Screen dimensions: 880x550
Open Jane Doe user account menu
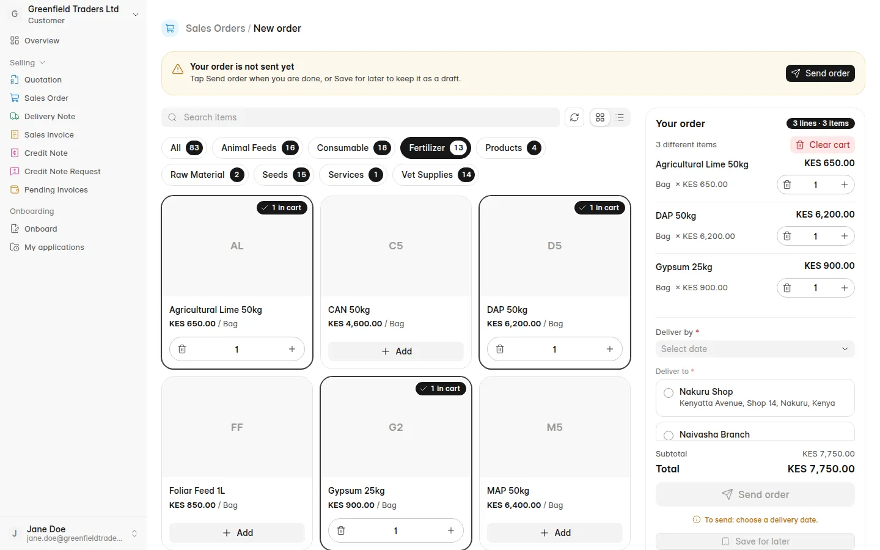coord(73,533)
